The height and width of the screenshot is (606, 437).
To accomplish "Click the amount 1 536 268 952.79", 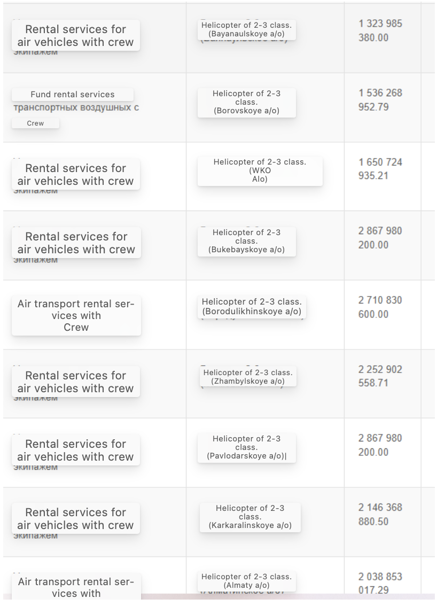I will click(380, 100).
